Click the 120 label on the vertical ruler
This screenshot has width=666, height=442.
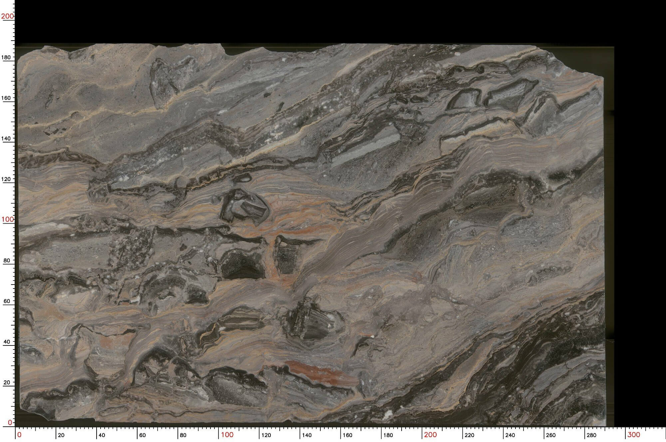click(6, 179)
